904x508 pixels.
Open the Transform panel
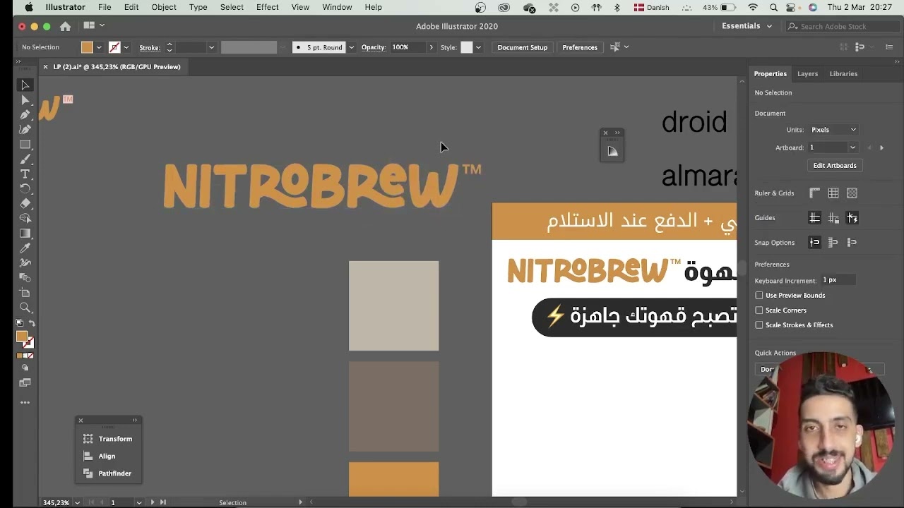tap(108, 439)
